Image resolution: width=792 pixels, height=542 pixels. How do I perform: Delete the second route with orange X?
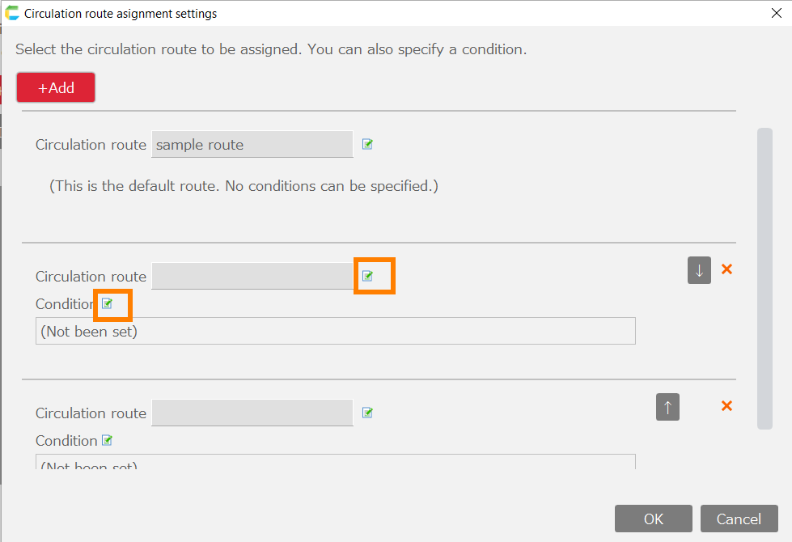726,269
